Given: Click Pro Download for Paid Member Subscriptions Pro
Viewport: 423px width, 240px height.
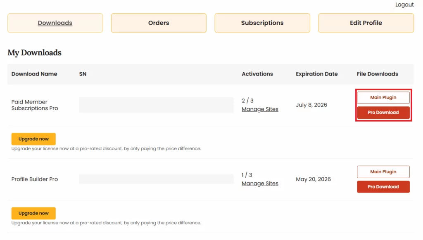Looking at the screenshot, I should pos(383,113).
